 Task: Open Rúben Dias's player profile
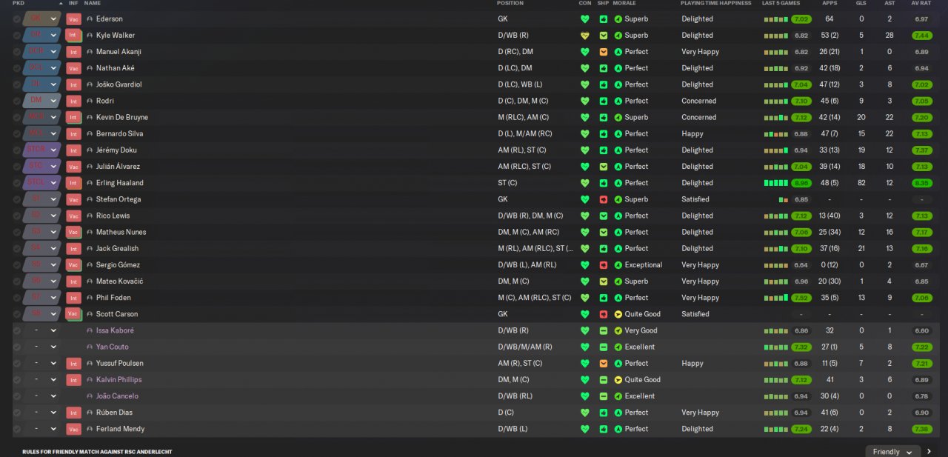pyautogui.click(x=116, y=413)
